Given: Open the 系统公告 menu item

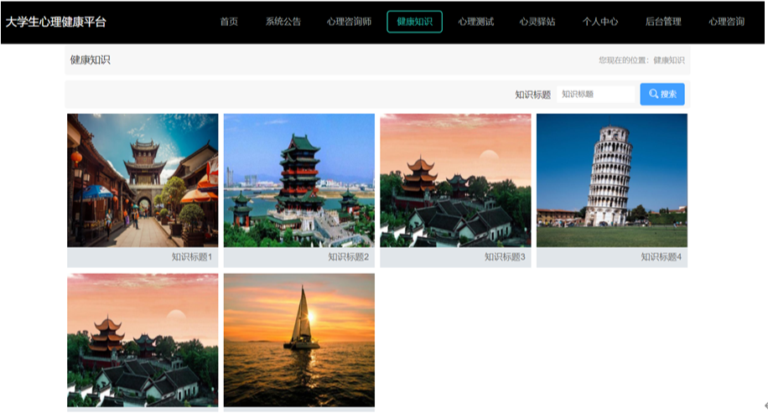Looking at the screenshot, I should click(x=283, y=22).
